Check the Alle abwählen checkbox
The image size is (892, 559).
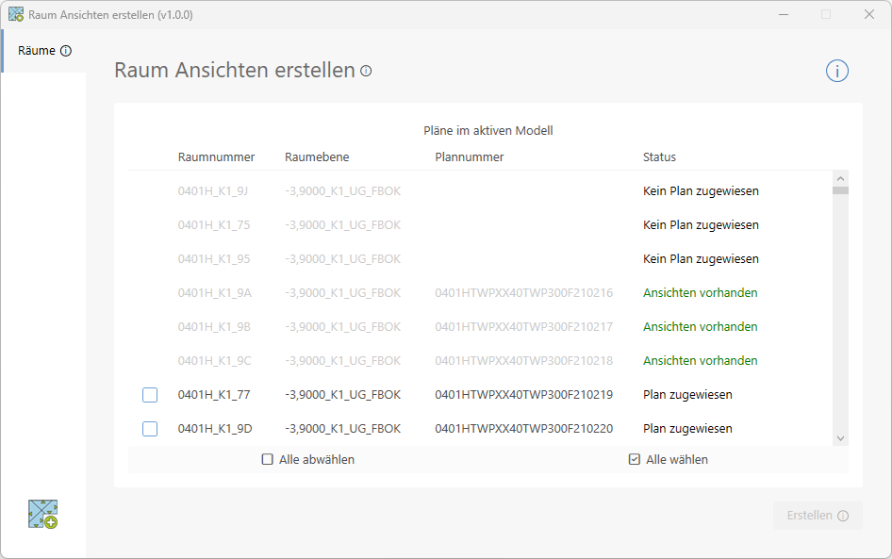268,460
